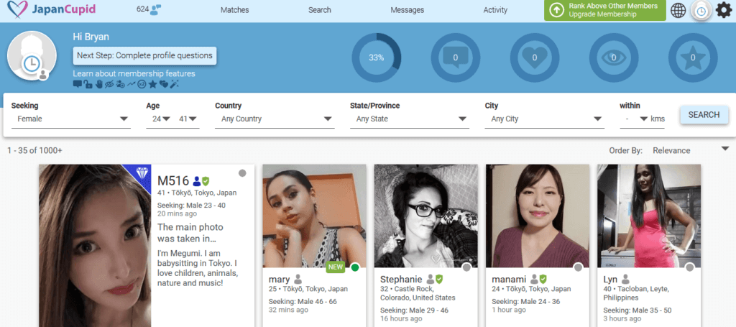Open manami's profile photo
This screenshot has width=736, height=327.
click(538, 216)
